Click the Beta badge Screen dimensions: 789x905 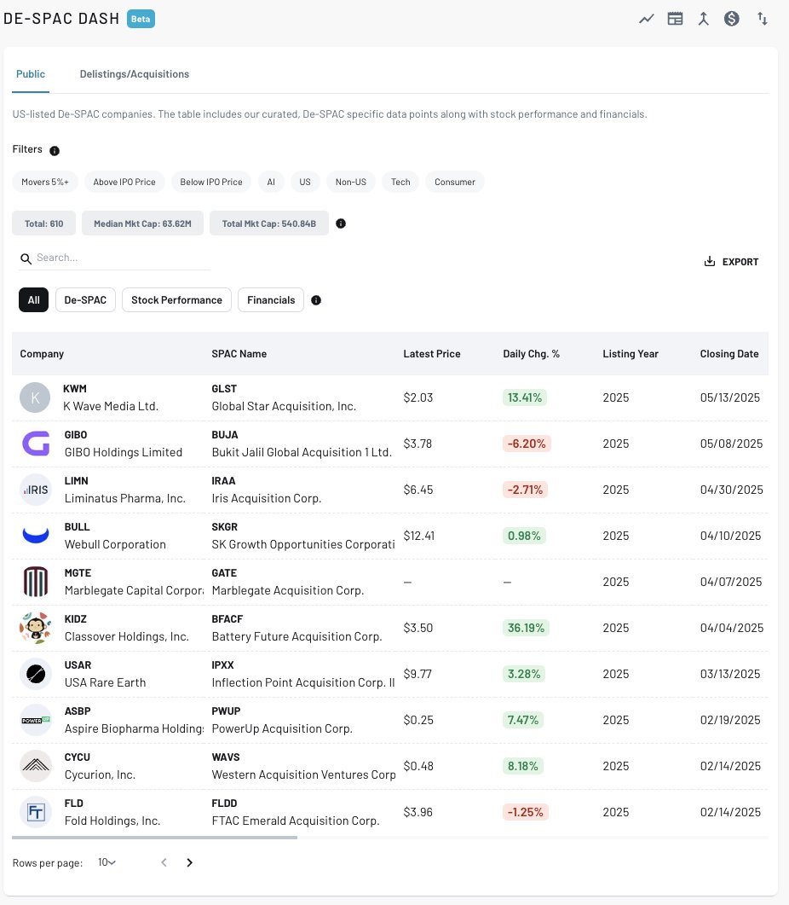tap(141, 19)
